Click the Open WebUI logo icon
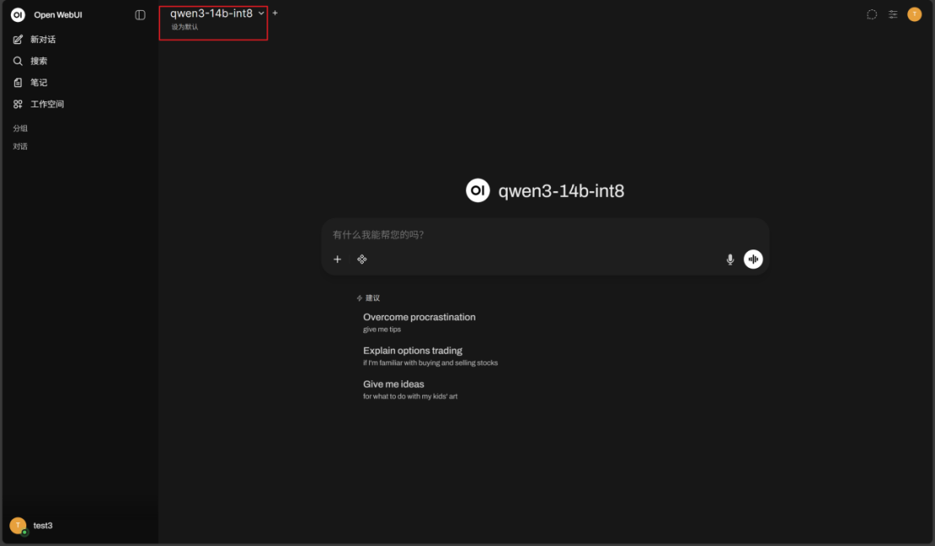This screenshot has height=546, width=935. pos(18,15)
